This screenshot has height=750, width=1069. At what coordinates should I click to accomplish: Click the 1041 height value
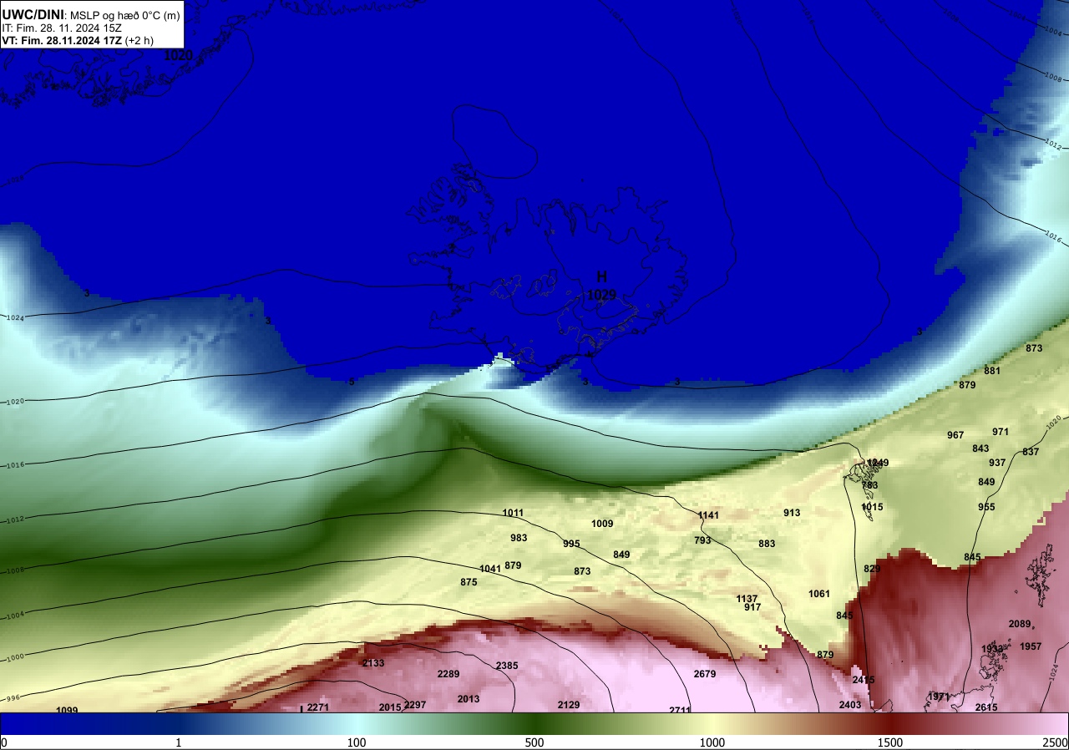pyautogui.click(x=490, y=569)
